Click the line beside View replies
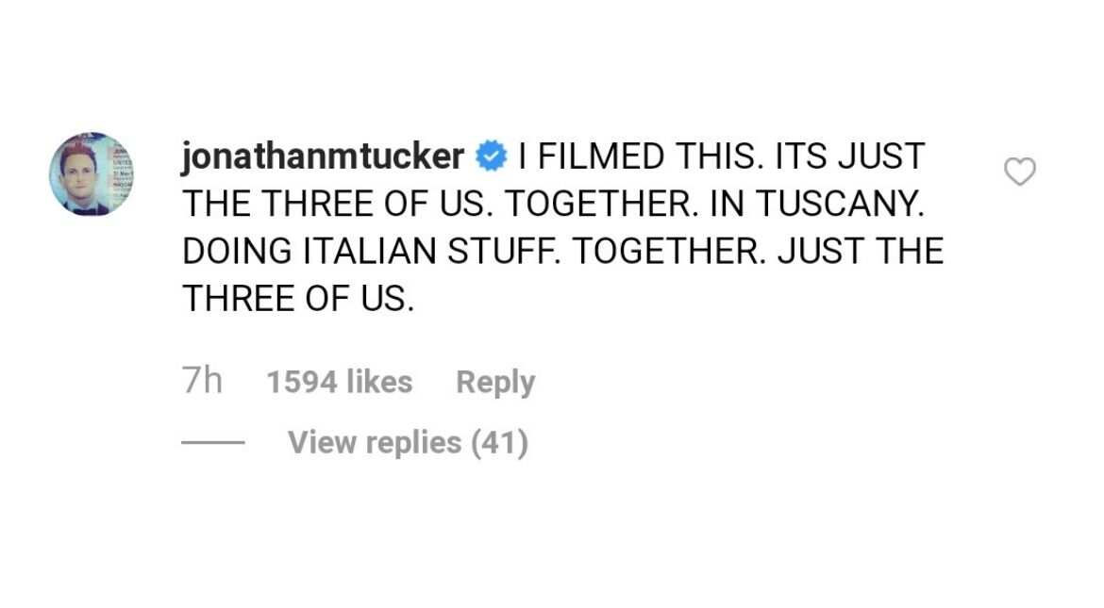This screenshot has width=1104, height=608. [x=212, y=443]
